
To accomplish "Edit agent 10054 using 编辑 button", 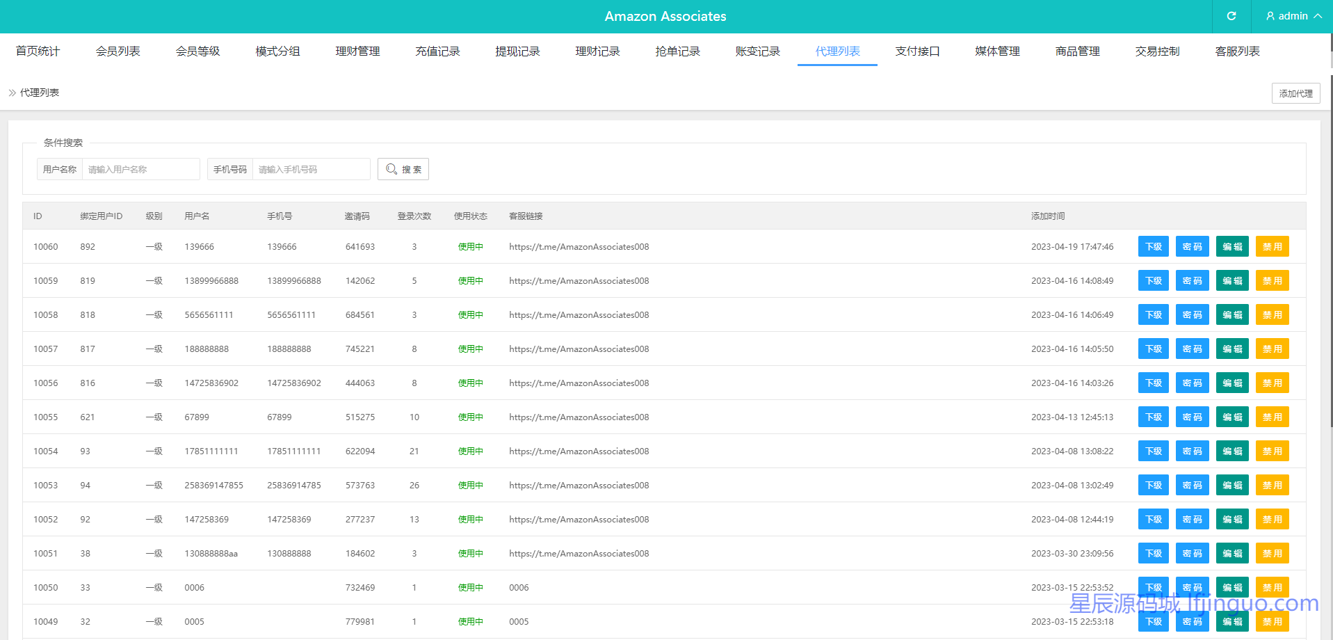I will coord(1232,451).
